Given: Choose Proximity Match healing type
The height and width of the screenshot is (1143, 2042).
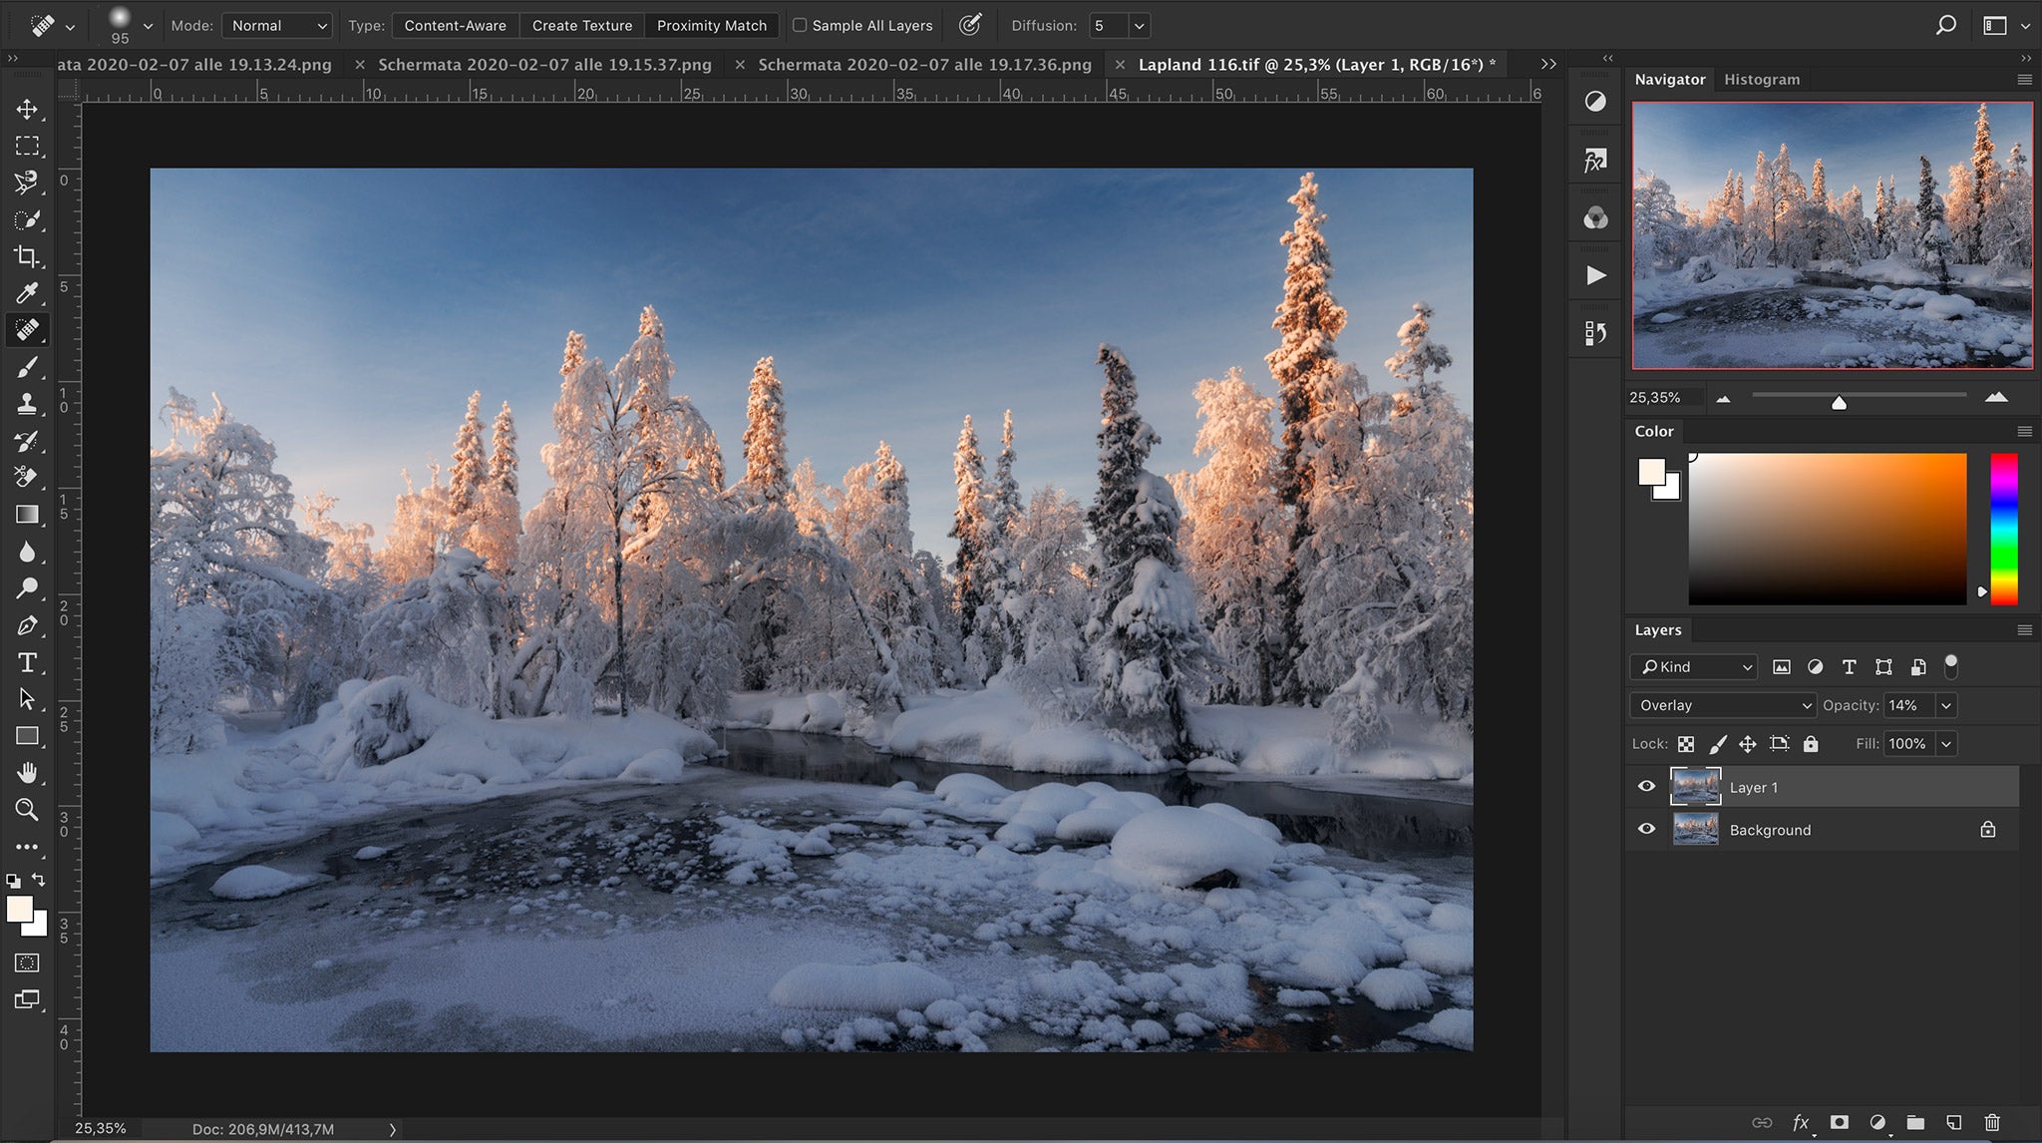Looking at the screenshot, I should click(711, 26).
